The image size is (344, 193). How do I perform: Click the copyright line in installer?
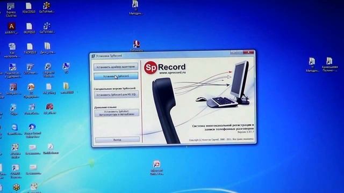221,139
